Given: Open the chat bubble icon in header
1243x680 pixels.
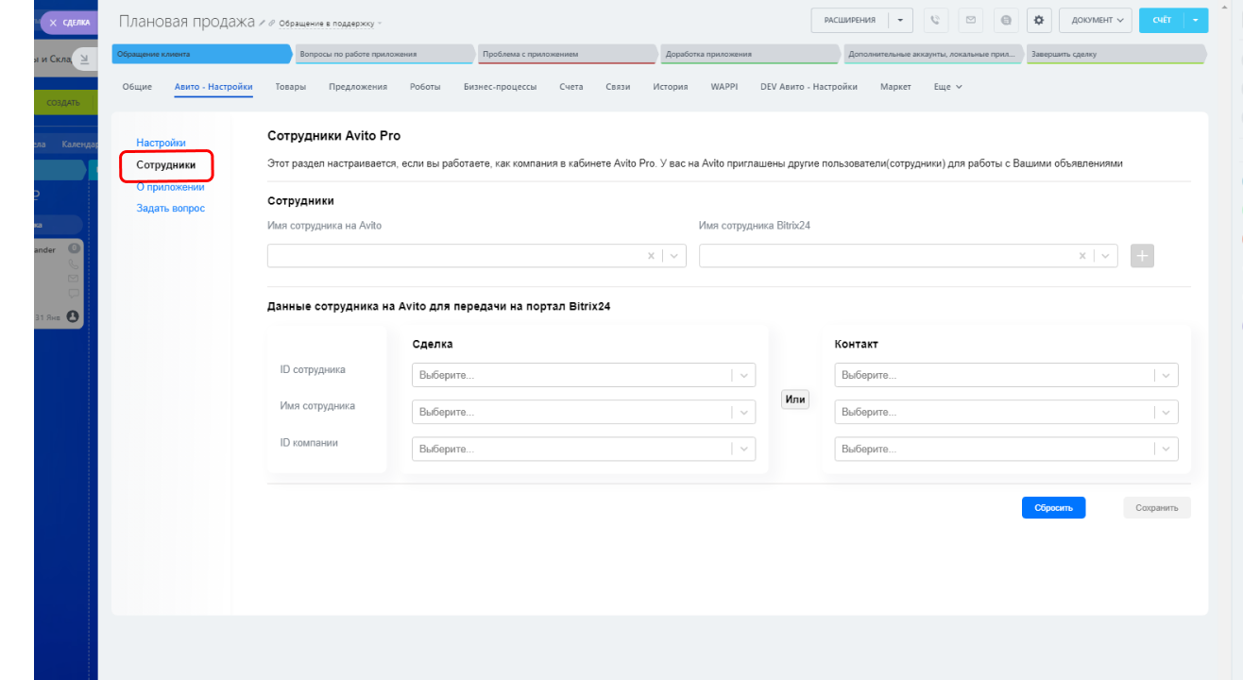Looking at the screenshot, I should coord(1005,20).
